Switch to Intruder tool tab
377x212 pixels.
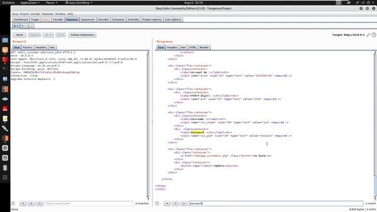click(58, 19)
